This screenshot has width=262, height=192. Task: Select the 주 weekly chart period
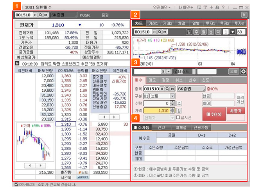click(x=196, y=32)
